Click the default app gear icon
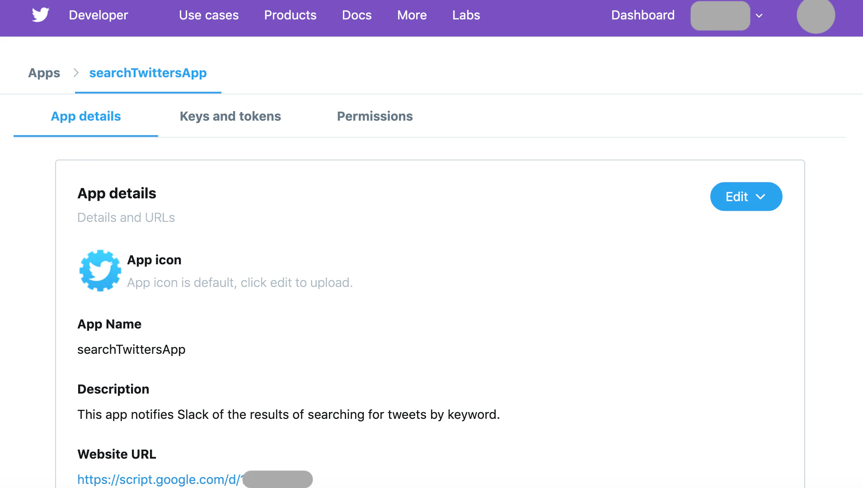863x488 pixels. [x=100, y=271]
